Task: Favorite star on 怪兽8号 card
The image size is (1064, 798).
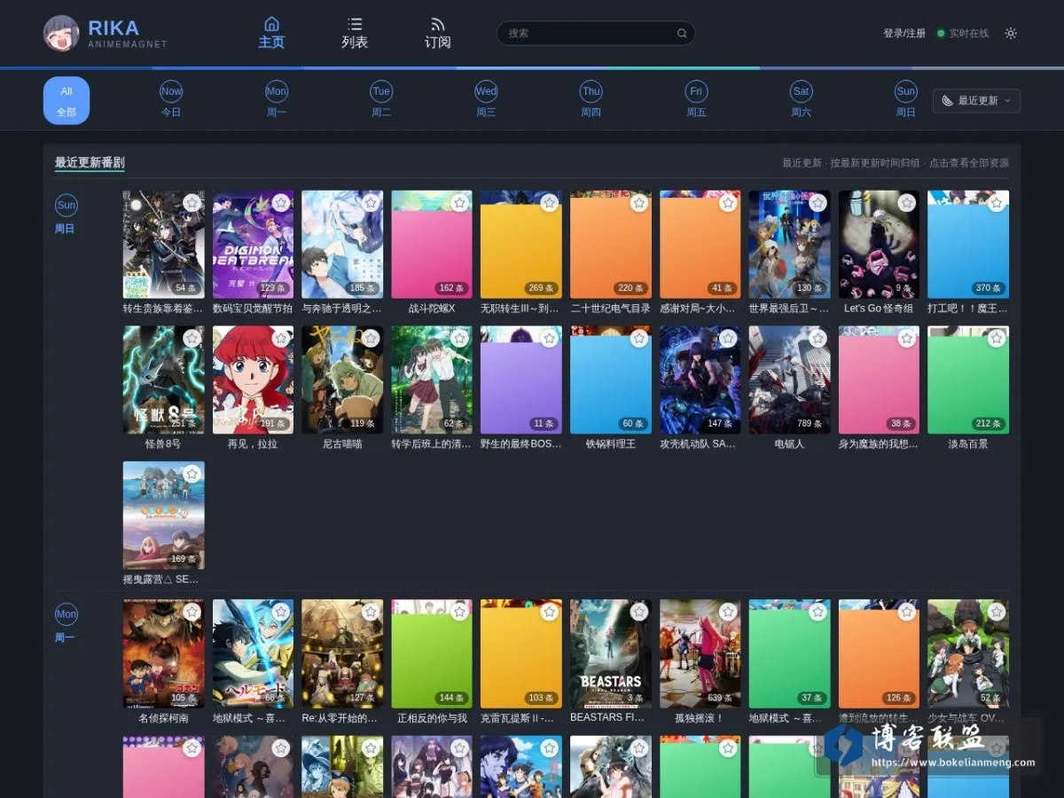Action: click(x=192, y=339)
